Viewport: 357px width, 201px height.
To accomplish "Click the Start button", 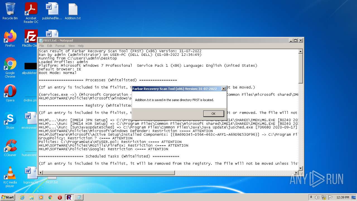I will (8, 197).
